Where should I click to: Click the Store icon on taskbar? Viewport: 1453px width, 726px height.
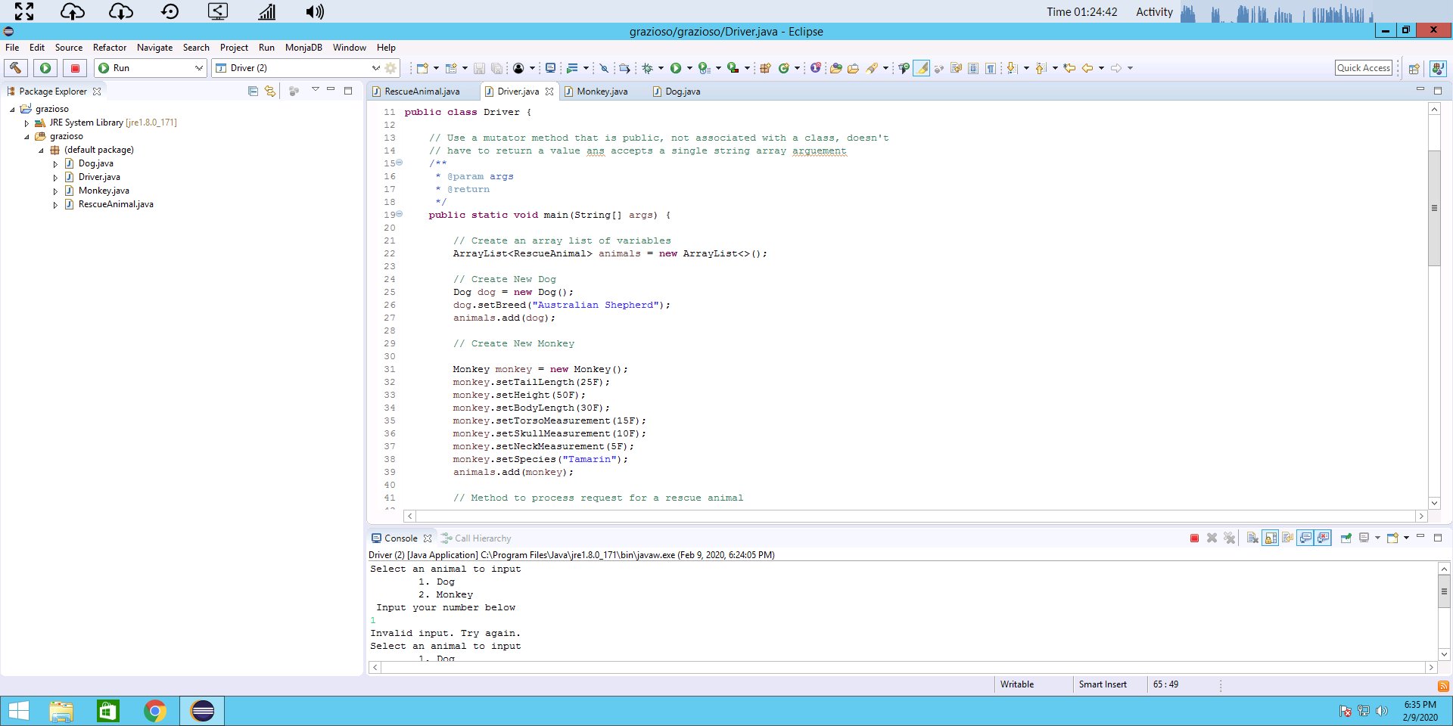[x=108, y=711]
